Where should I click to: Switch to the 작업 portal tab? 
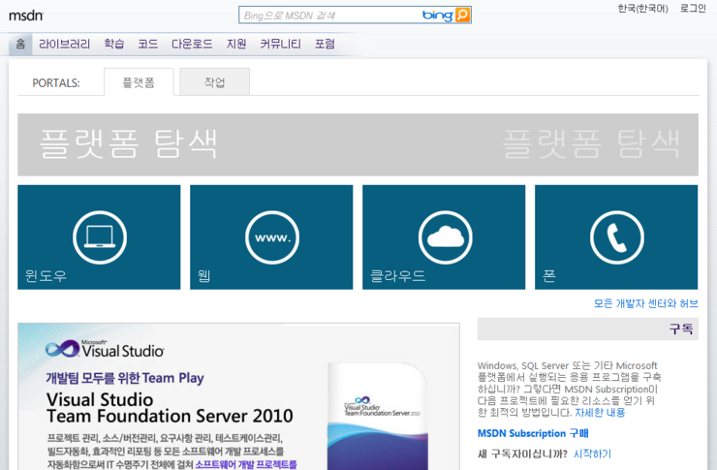[214, 82]
